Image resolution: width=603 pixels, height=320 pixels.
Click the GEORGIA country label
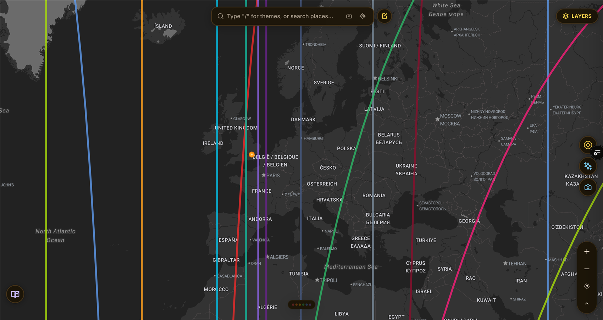469,221
